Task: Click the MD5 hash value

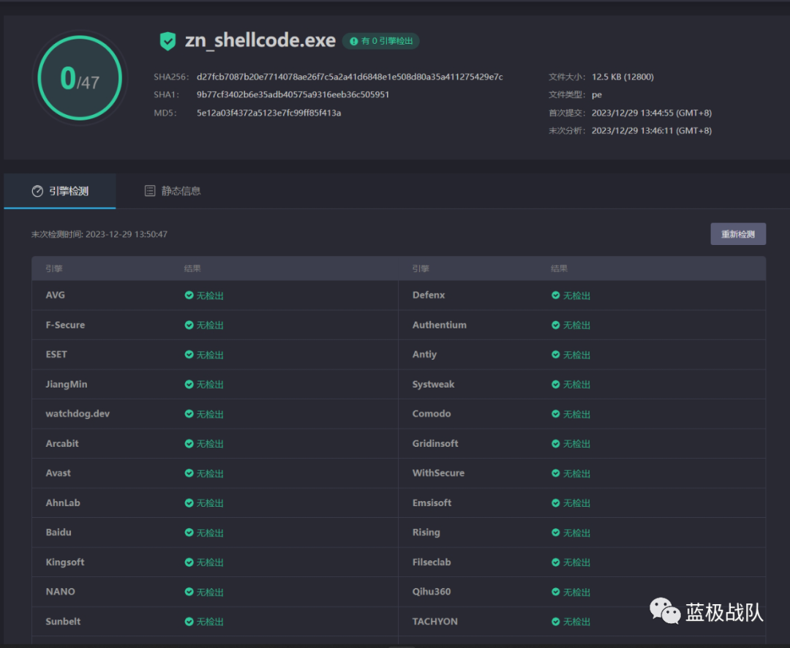Action: [268, 113]
